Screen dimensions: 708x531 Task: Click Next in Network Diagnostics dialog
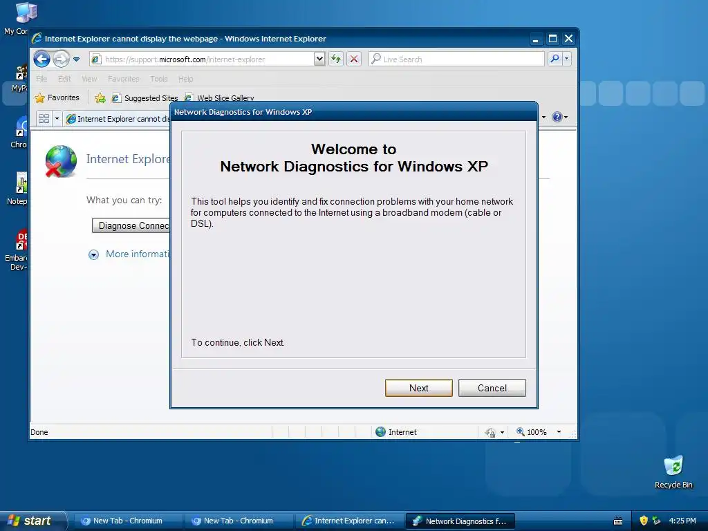[418, 388]
